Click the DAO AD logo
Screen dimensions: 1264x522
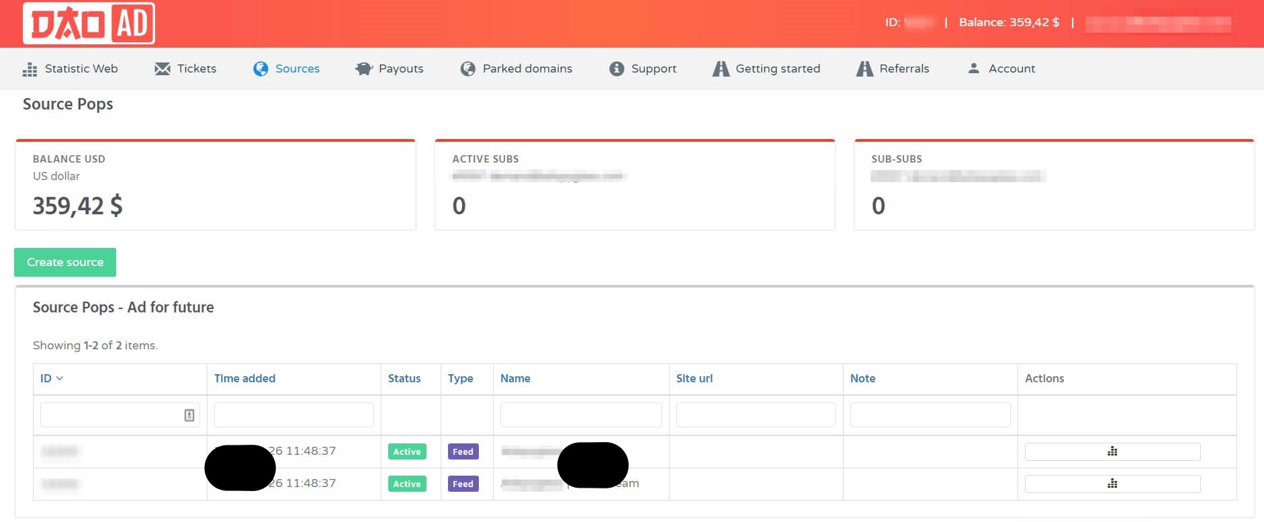[89, 24]
